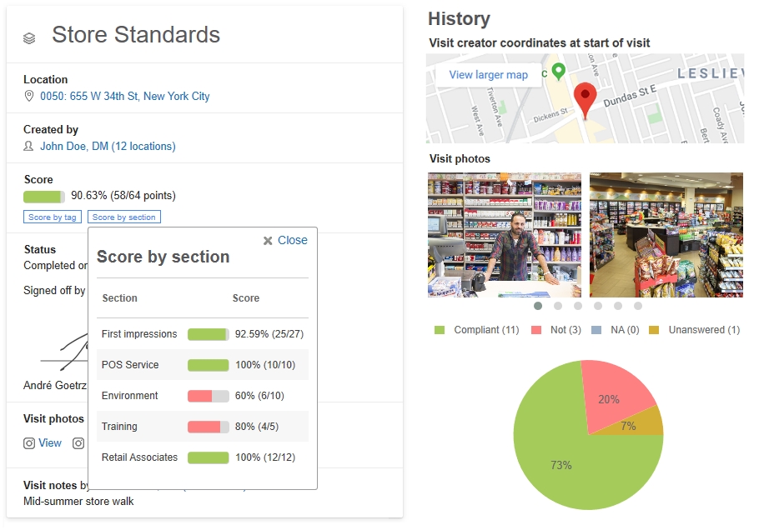Click the View larger map button
Image resolution: width=769 pixels, height=530 pixels.
[489, 75]
